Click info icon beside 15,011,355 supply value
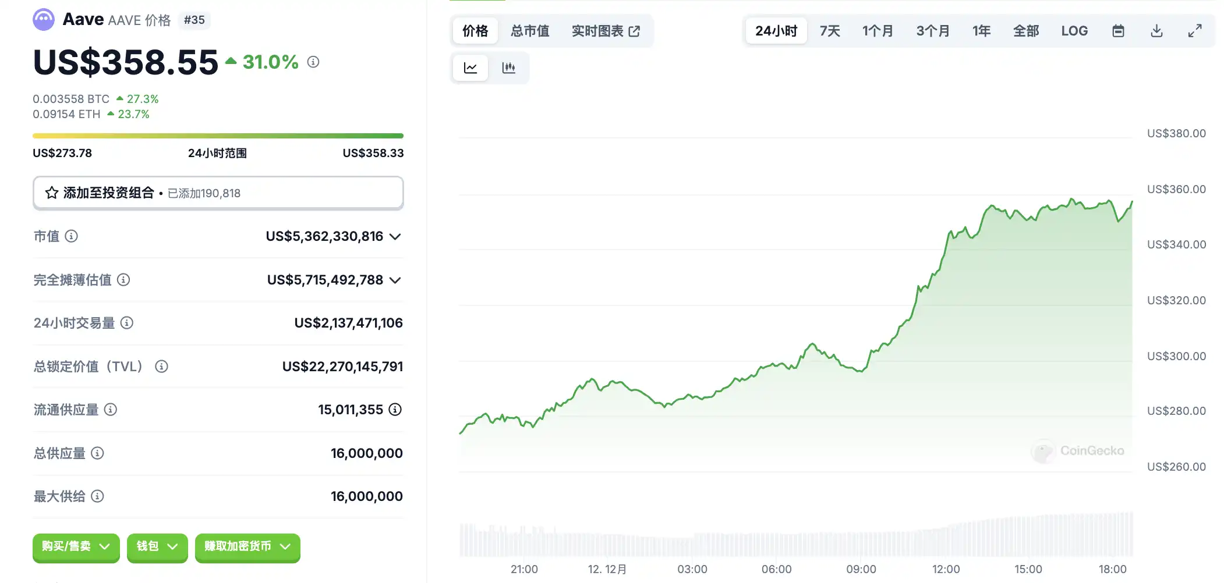This screenshot has width=1224, height=583. click(x=395, y=410)
